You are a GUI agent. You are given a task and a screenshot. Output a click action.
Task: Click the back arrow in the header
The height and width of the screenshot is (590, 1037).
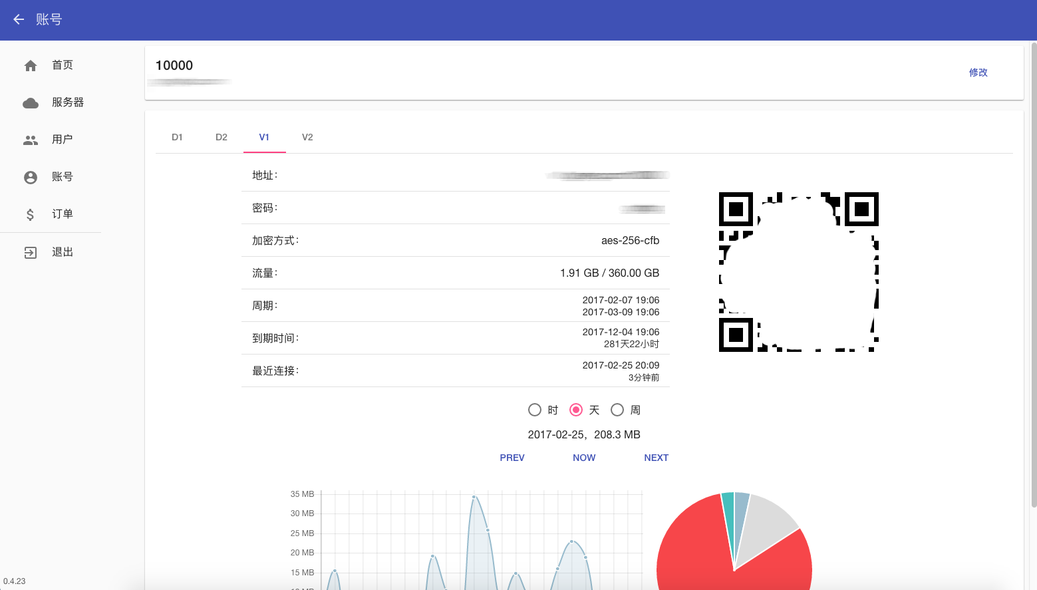point(19,19)
